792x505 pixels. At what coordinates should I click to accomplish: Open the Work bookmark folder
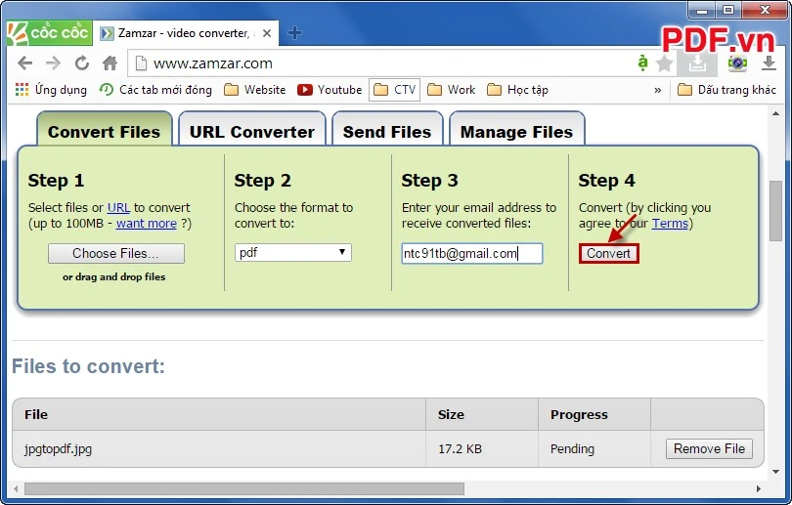[451, 90]
